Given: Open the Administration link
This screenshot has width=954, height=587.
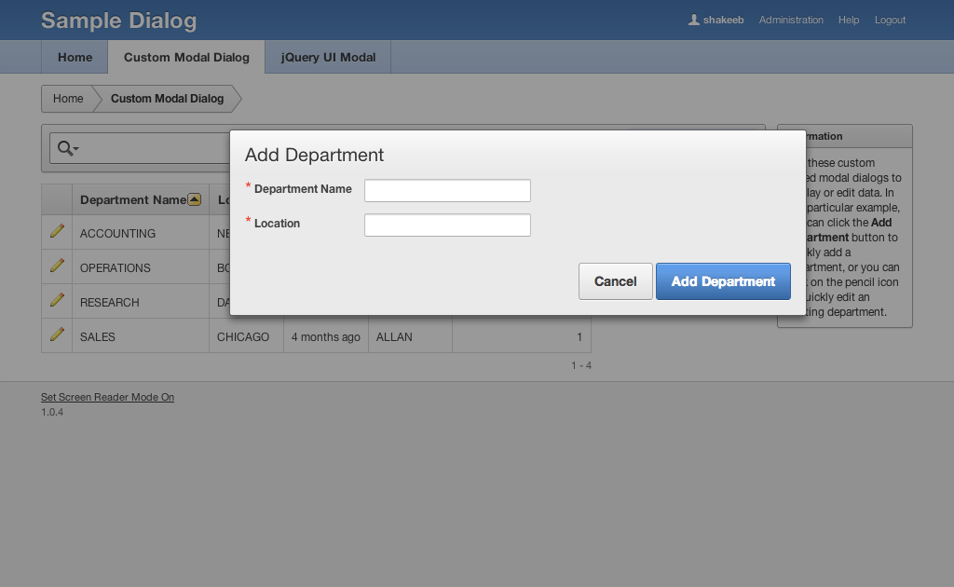Looking at the screenshot, I should tap(791, 20).
